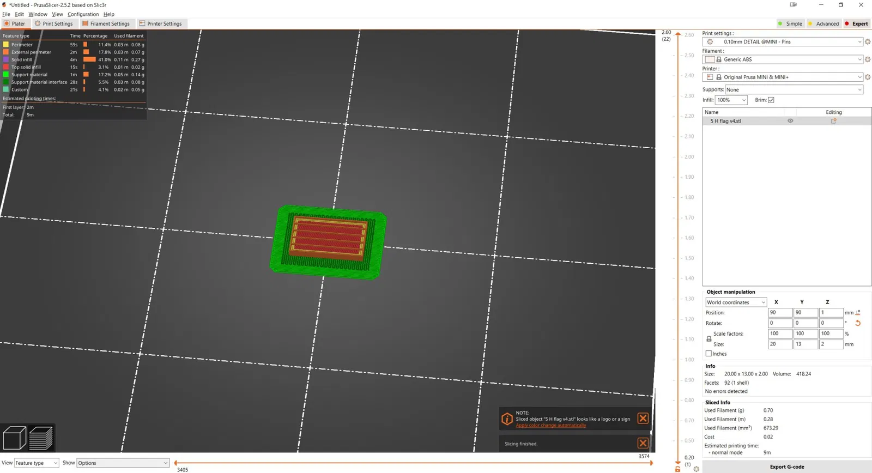The width and height of the screenshot is (872, 473).
Task: Open filament settings gear next to Generic ABS
Action: coord(868,59)
